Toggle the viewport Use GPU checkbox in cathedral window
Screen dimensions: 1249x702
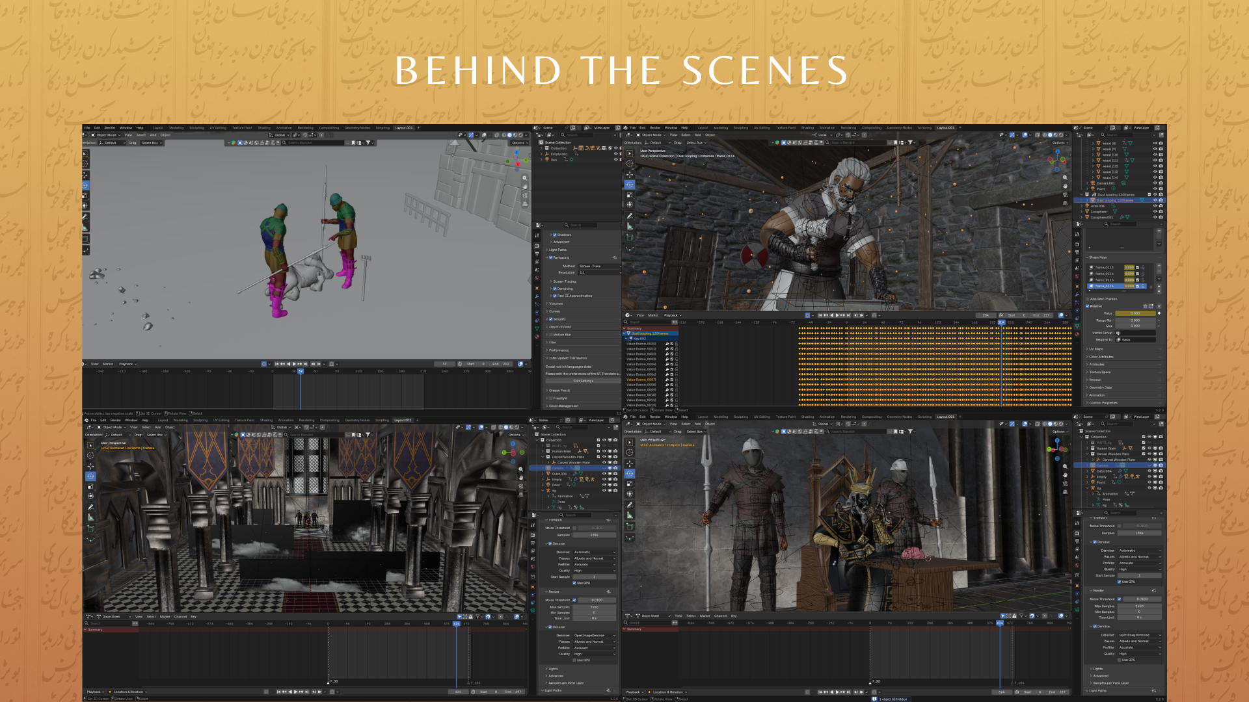(x=574, y=583)
